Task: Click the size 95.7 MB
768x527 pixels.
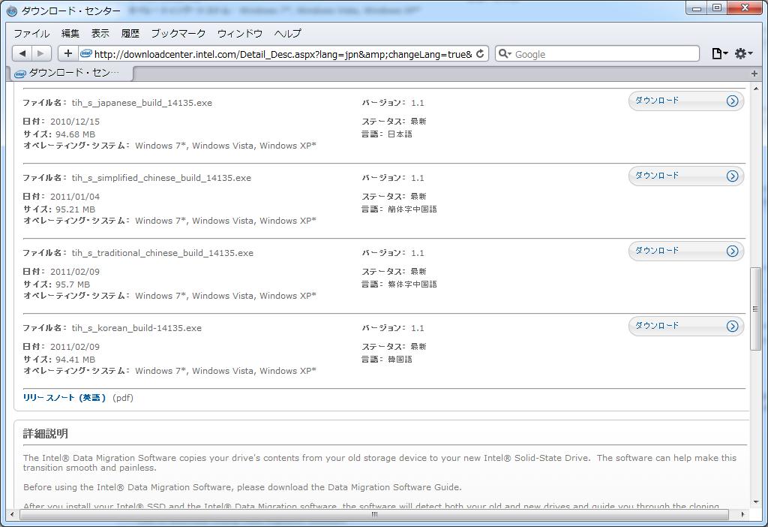Action: [x=73, y=285]
